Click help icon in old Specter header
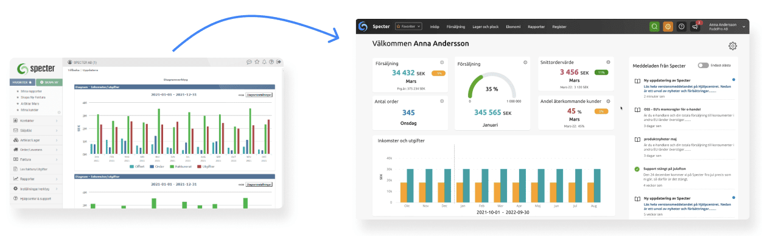This screenshot has height=236, width=762. [x=271, y=62]
